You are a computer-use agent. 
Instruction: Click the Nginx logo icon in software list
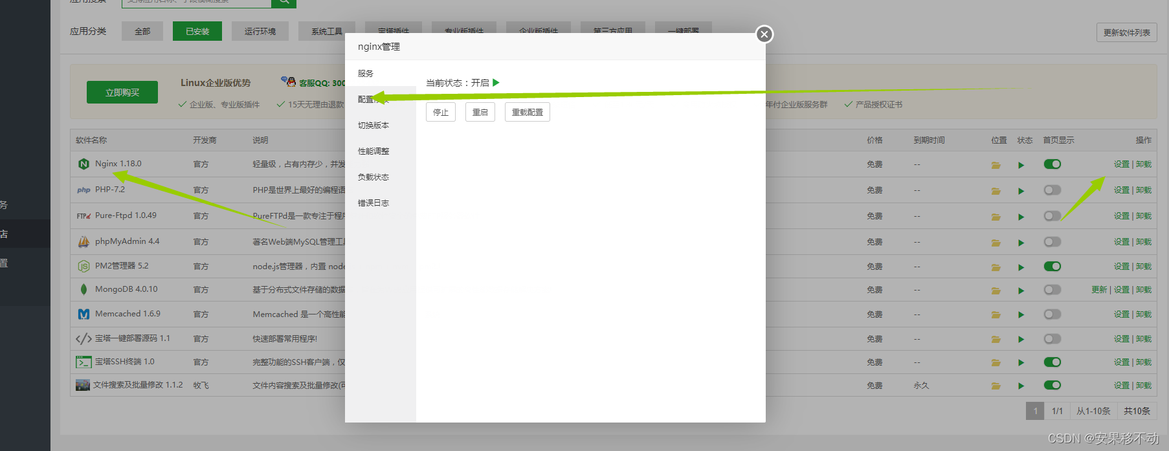pos(83,164)
